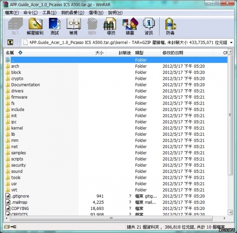Click the drive icon in status bar

(7, 227)
